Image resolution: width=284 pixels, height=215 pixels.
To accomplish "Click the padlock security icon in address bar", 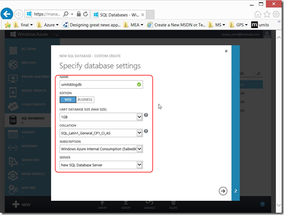I will click(78, 14).
